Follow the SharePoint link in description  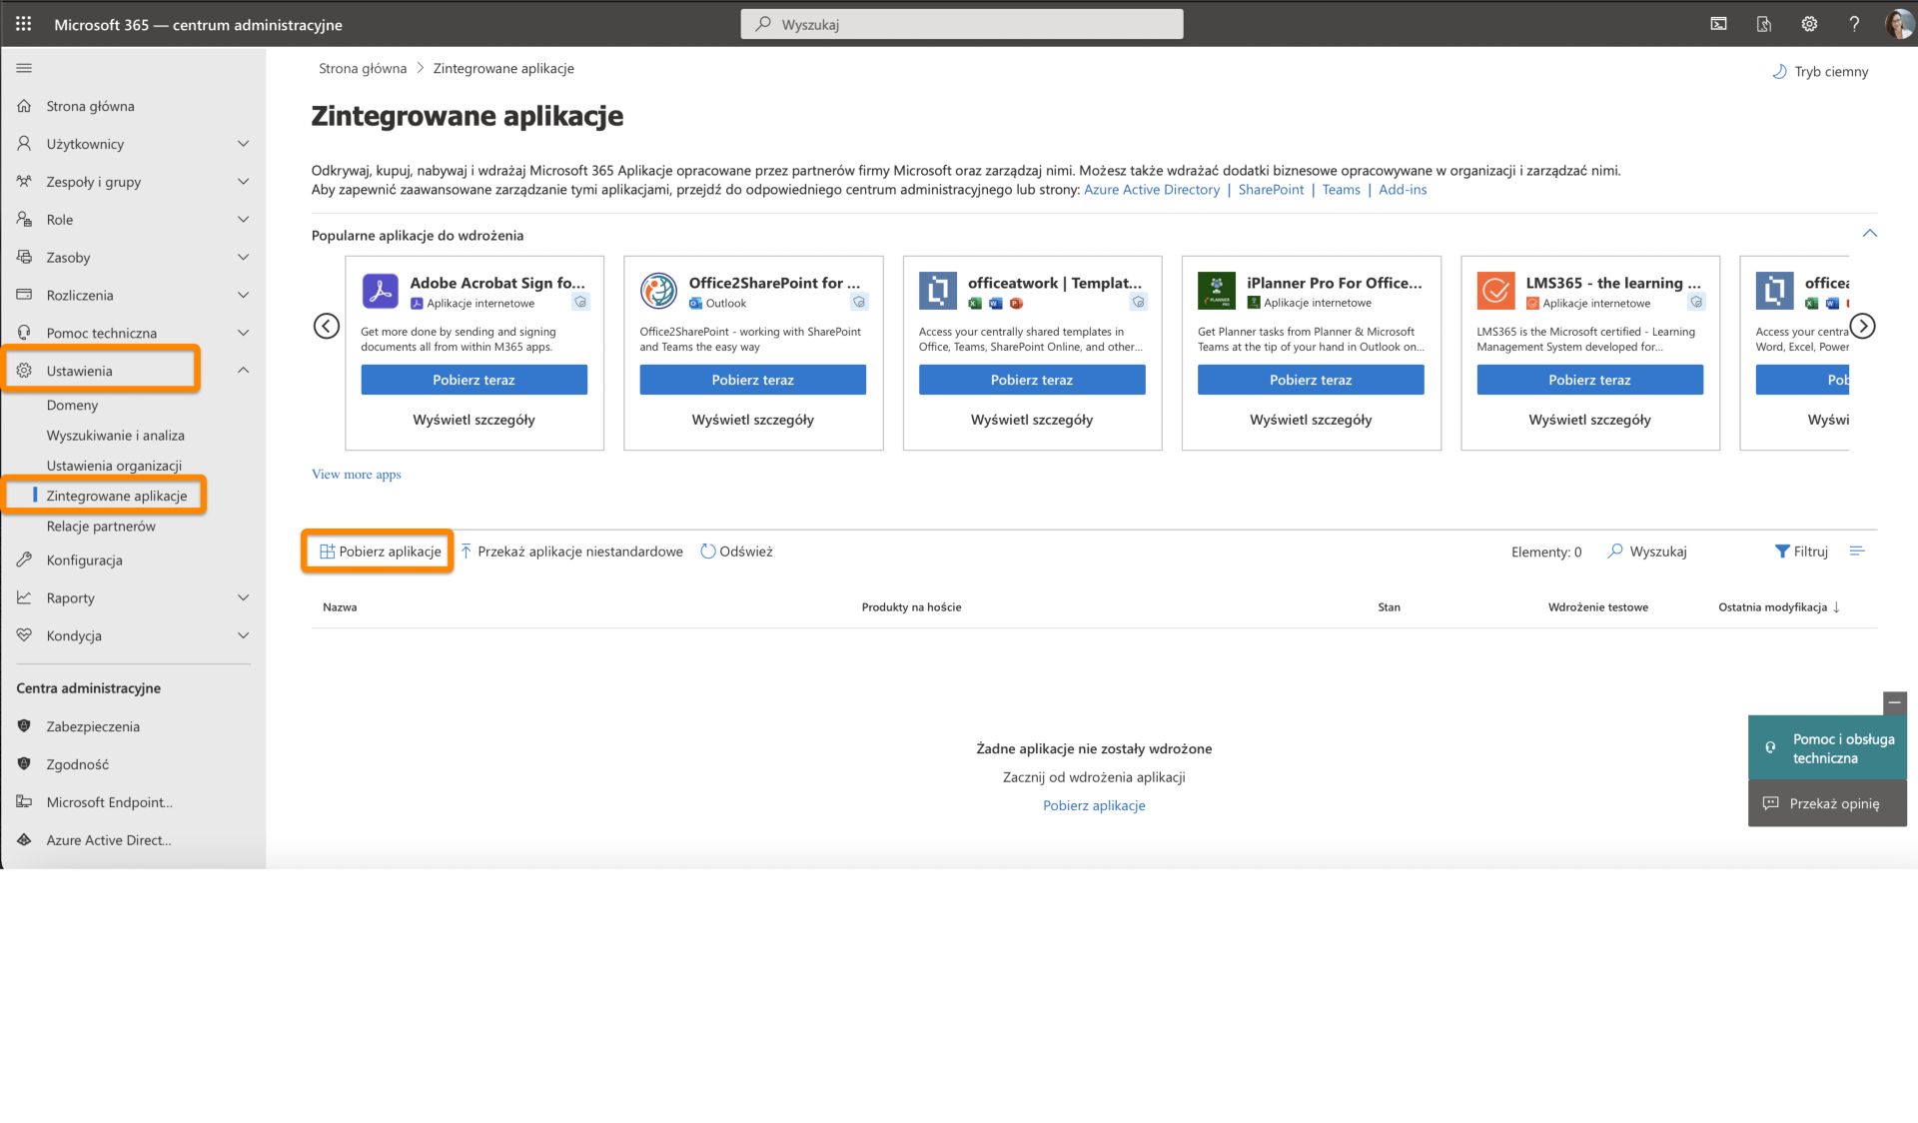coord(1271,190)
